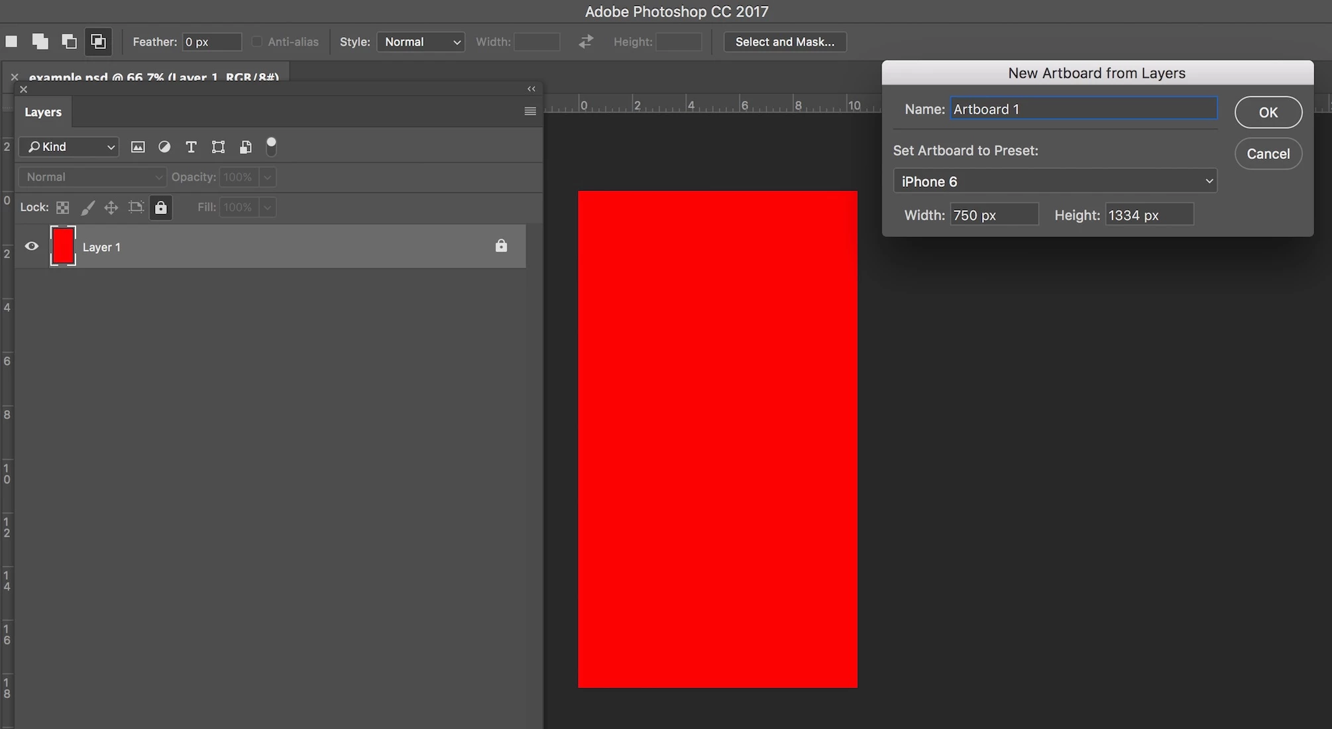1332x729 pixels.
Task: Turn layer filtering on or off switch
Action: pos(271,146)
